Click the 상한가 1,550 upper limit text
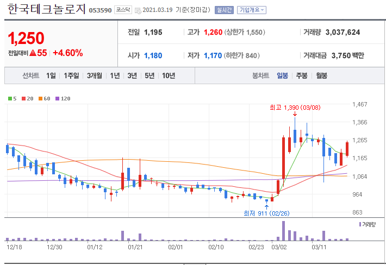Image resolution: width=386 pixels, height=265 pixels. (x=245, y=32)
